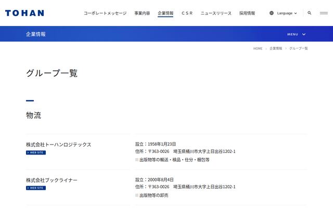Open 事業内容 in the navigation

142,13
